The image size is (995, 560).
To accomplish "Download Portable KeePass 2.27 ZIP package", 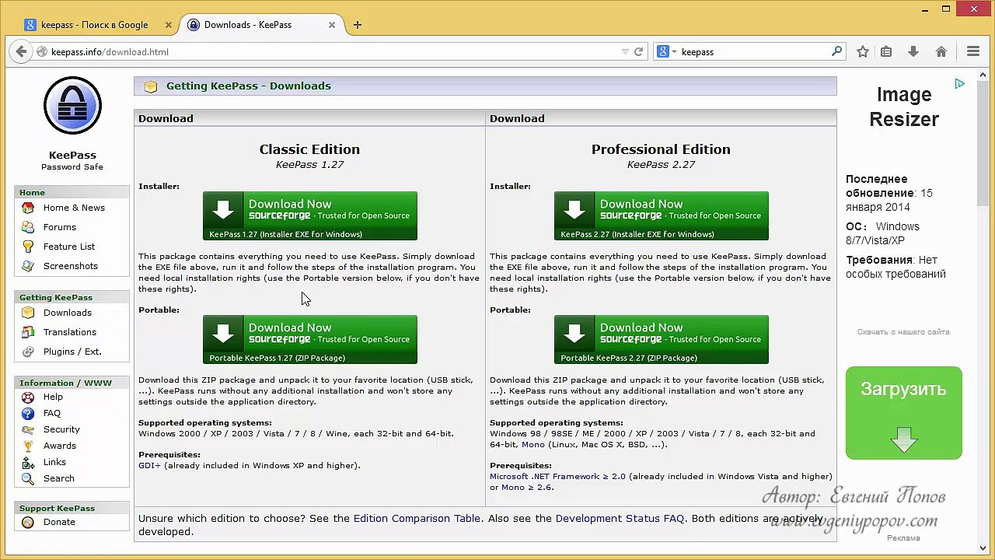I will [x=662, y=340].
